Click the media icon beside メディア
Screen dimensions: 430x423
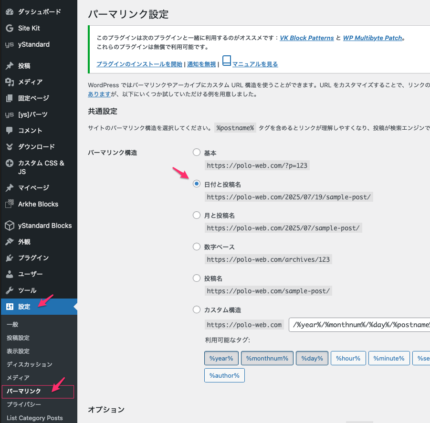pyautogui.click(x=9, y=82)
